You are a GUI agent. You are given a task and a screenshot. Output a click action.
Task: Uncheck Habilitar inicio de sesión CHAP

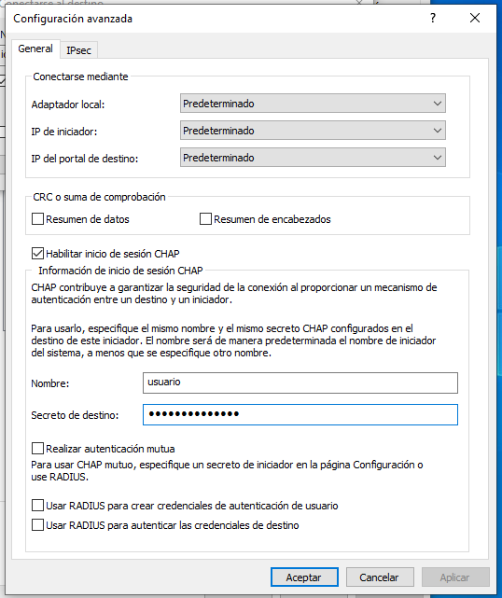(37, 253)
